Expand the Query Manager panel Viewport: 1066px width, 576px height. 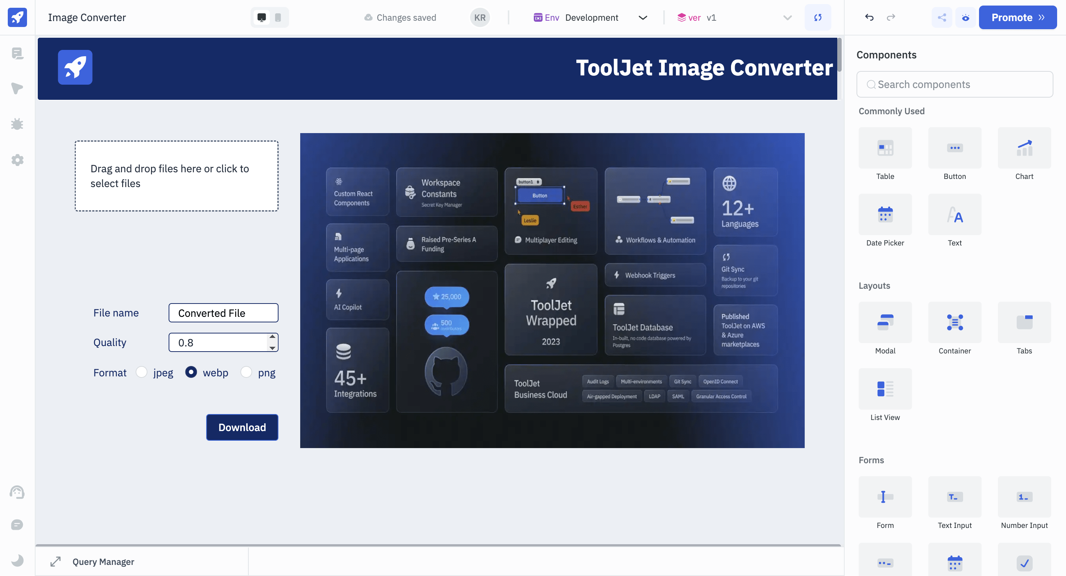[x=56, y=562]
